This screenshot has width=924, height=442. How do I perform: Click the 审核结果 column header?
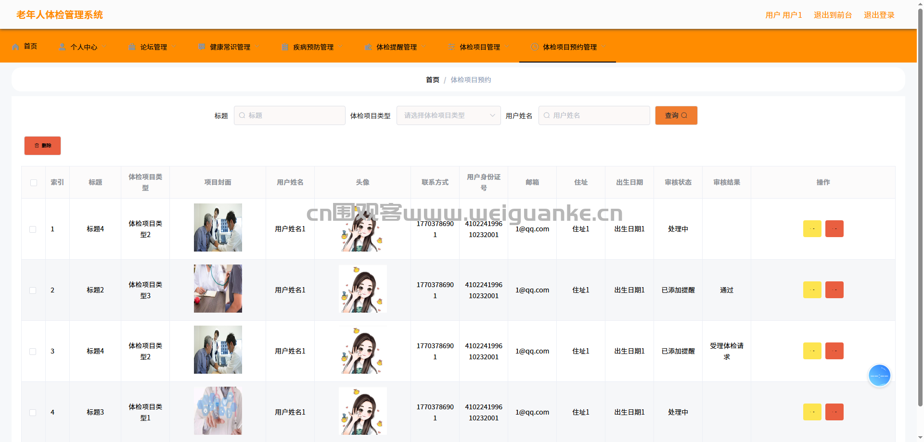click(x=727, y=182)
